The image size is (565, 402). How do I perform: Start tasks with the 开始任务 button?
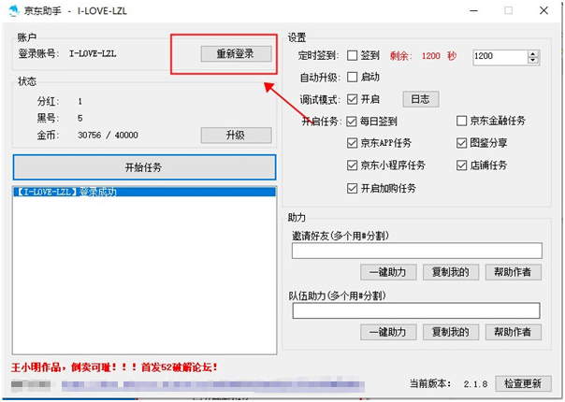point(144,167)
